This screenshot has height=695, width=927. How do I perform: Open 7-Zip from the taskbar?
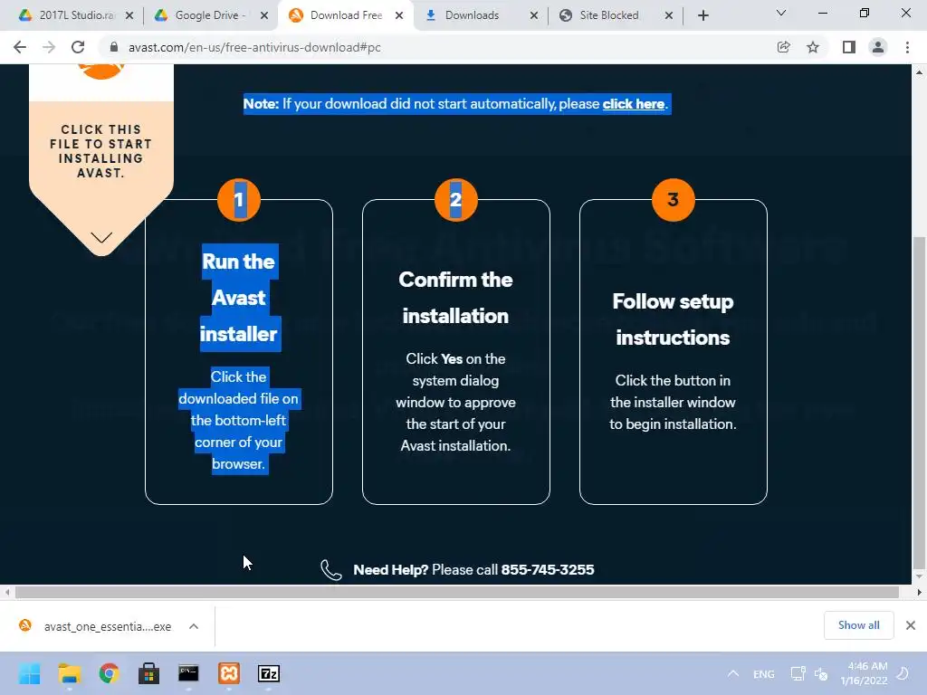click(x=269, y=673)
